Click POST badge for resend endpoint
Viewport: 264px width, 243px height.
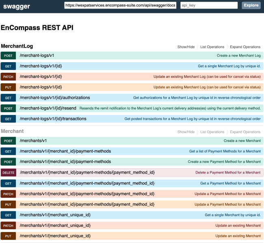pyautogui.click(x=8, y=108)
